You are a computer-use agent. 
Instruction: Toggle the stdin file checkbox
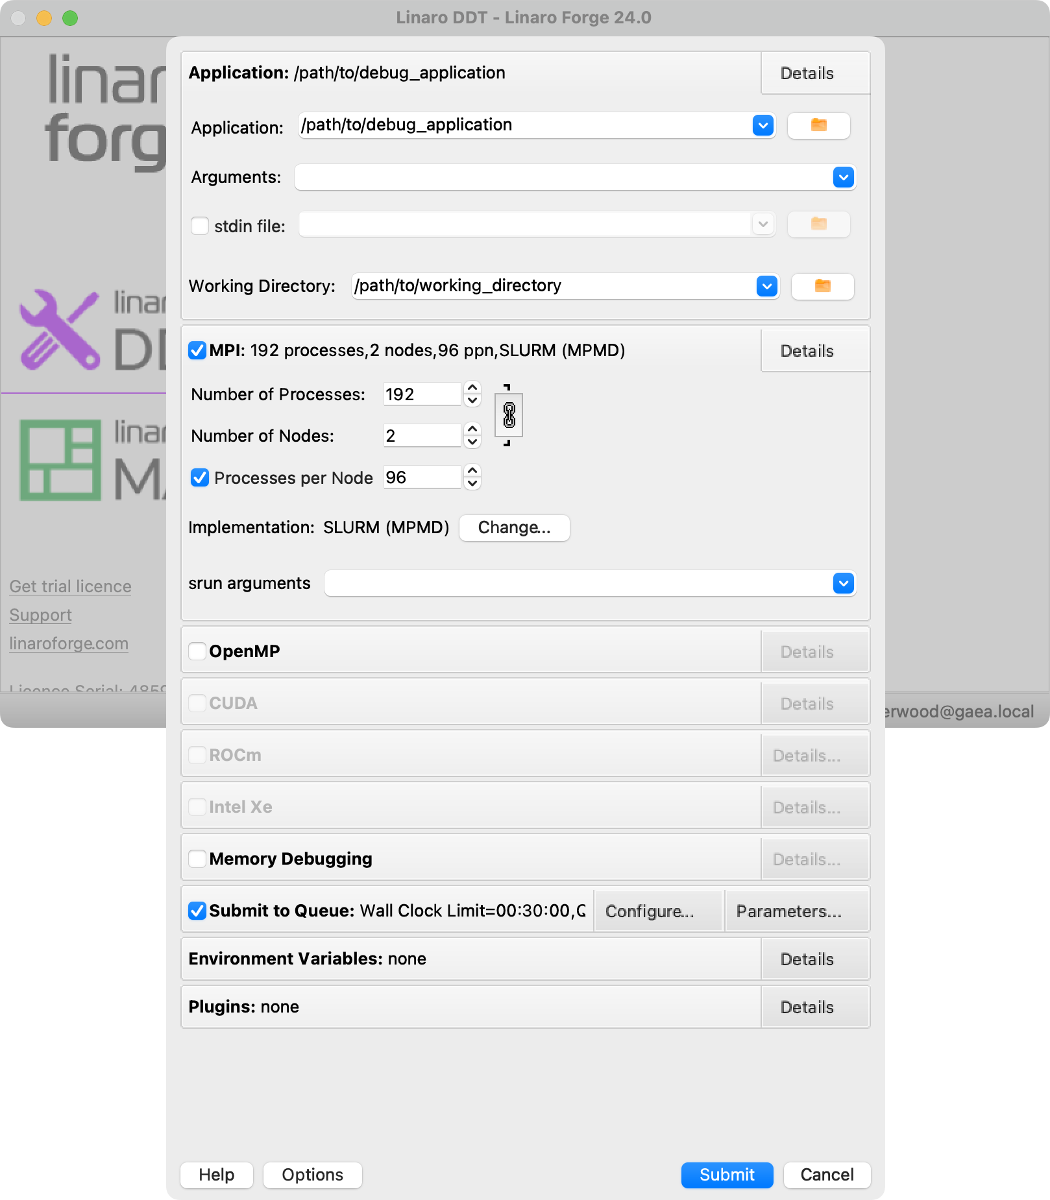tap(200, 226)
